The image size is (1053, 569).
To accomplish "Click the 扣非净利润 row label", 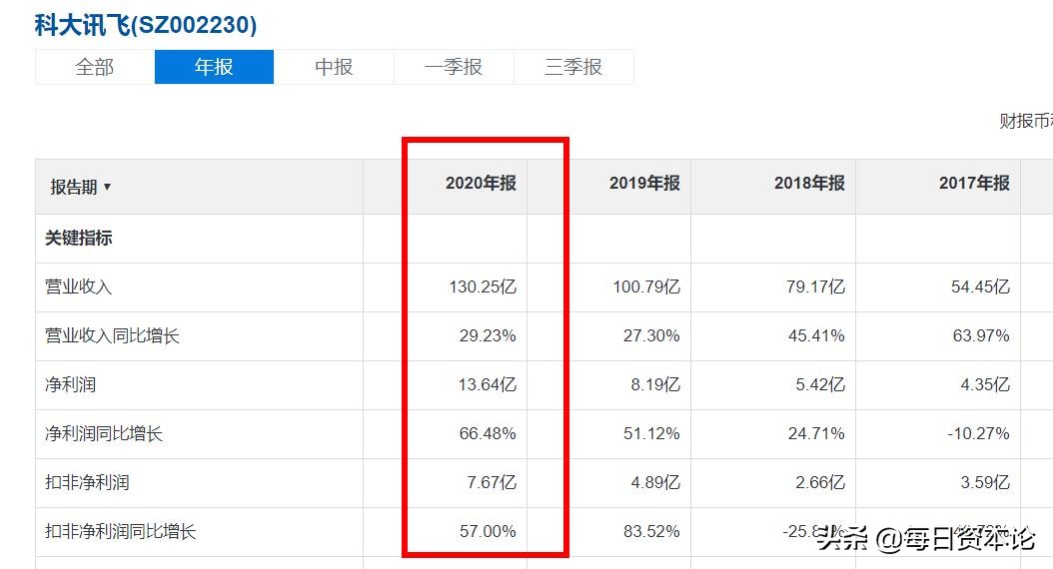I will tap(87, 483).
